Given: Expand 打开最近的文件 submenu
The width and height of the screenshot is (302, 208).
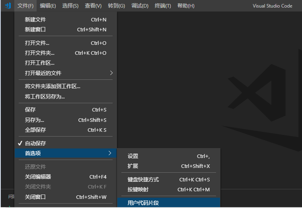Looking at the screenshot, I should (66, 73).
